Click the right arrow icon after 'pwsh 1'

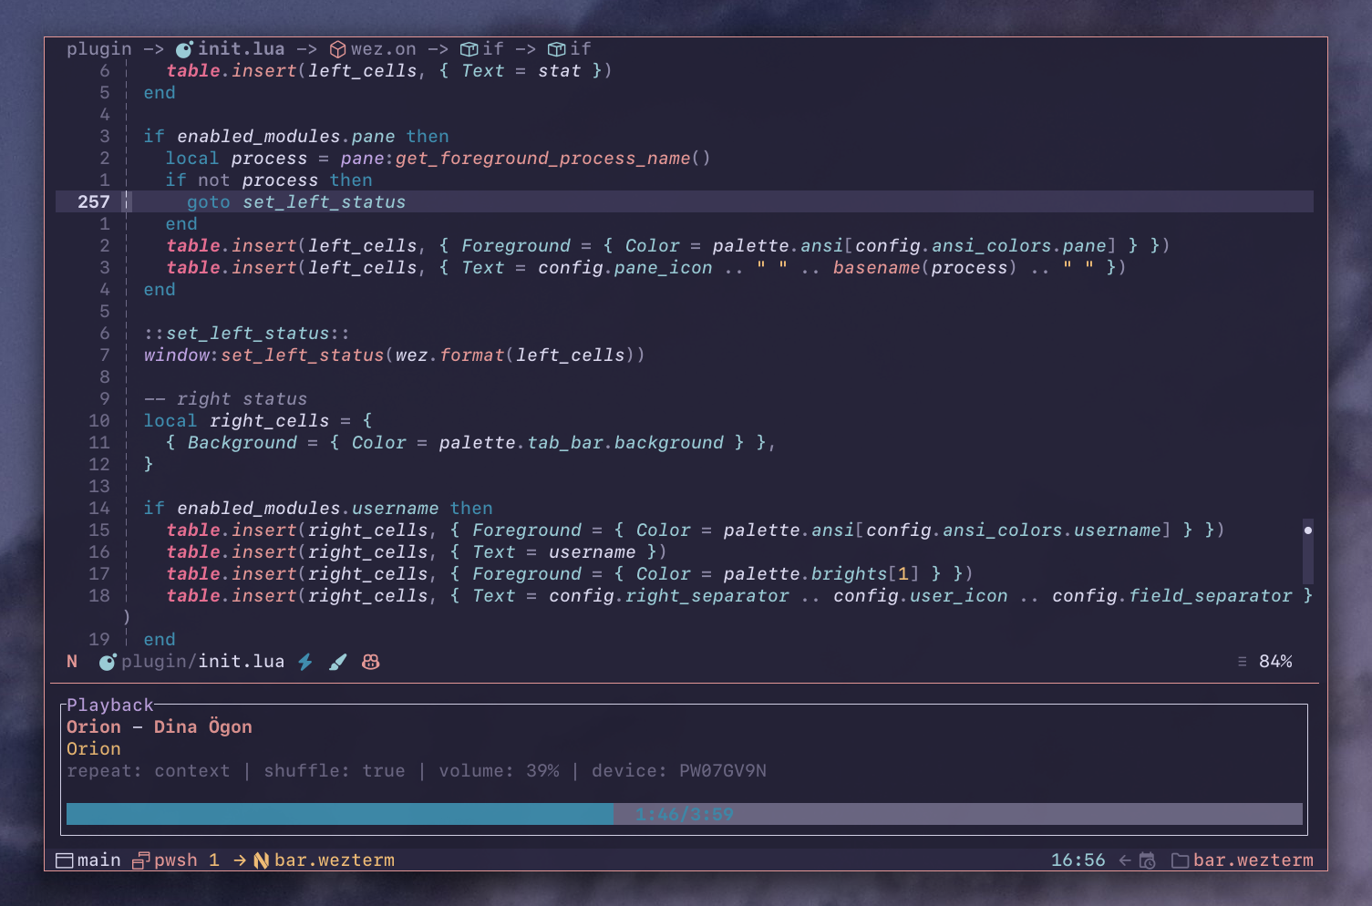[240, 860]
